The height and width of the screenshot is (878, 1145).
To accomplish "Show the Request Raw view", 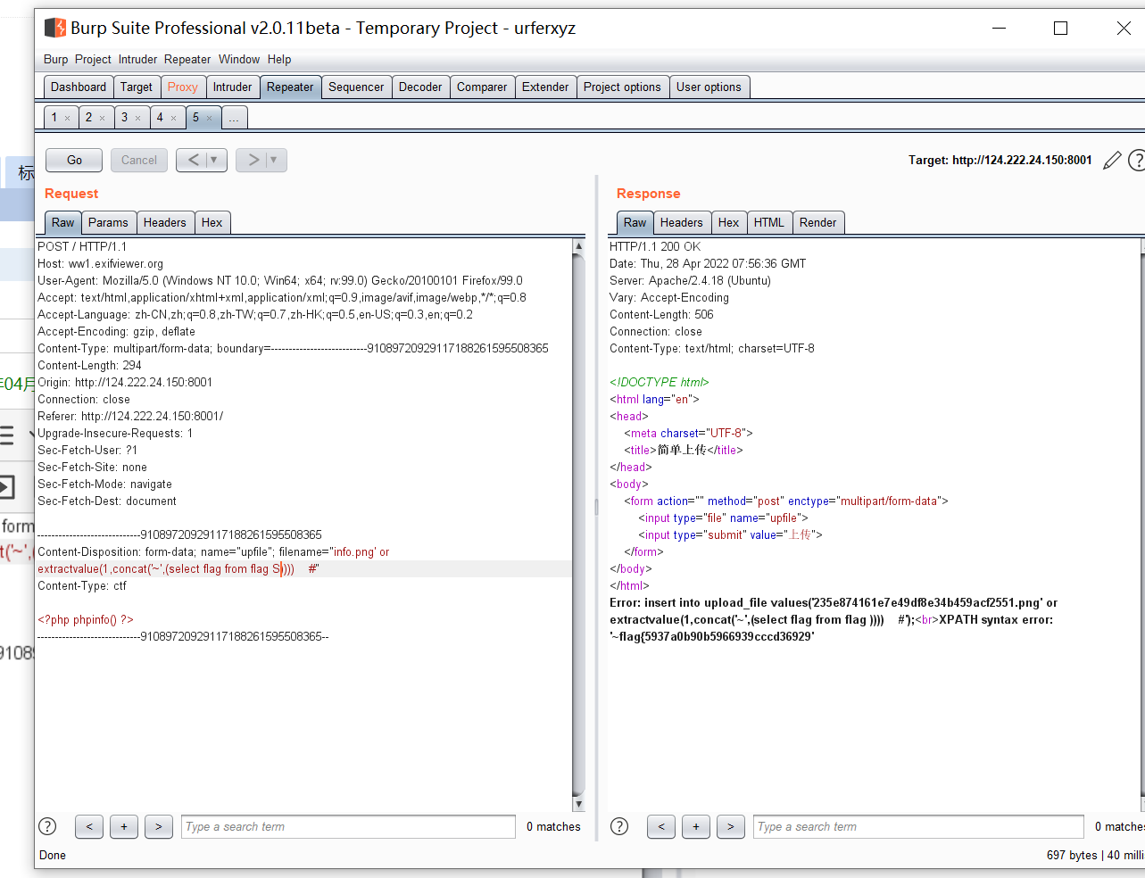I will pos(63,222).
